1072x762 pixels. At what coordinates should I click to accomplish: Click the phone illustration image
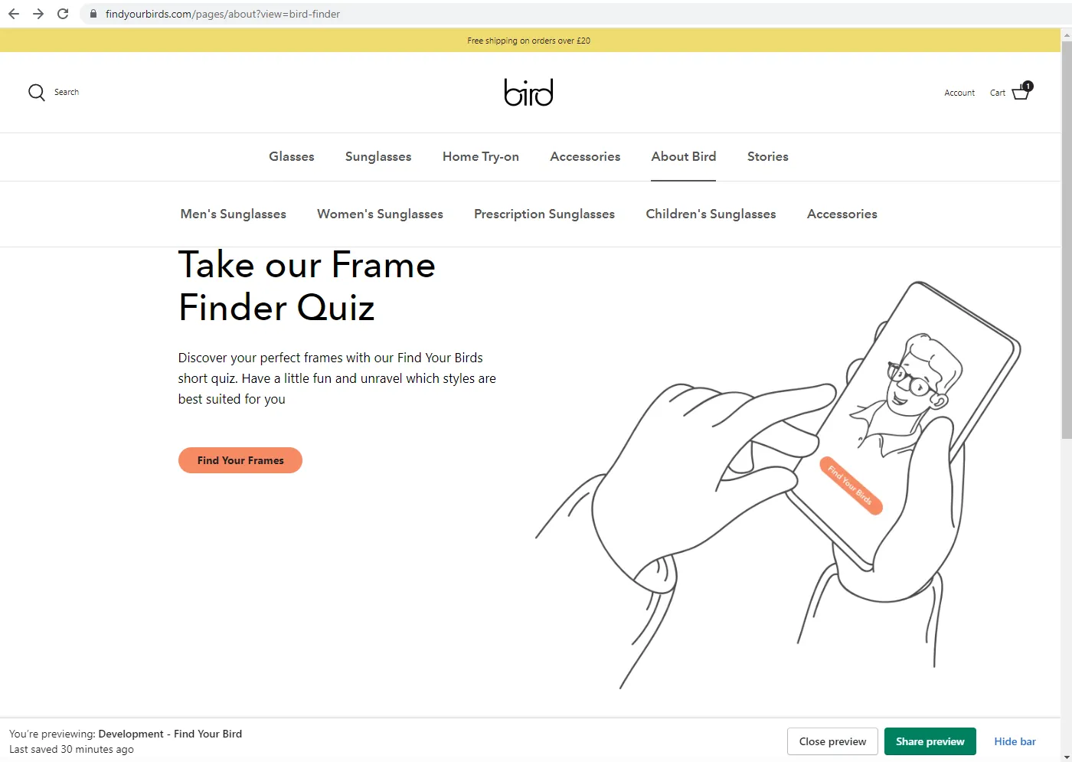coord(778,485)
